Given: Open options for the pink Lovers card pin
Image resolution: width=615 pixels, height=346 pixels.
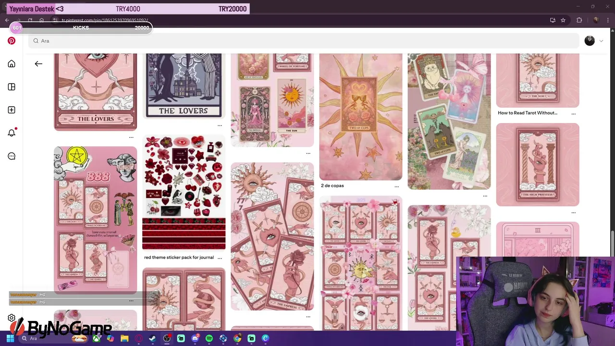Looking at the screenshot, I should coord(131,137).
